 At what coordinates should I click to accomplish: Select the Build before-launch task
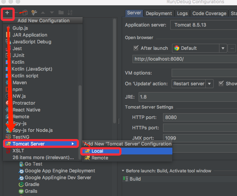click(180, 179)
